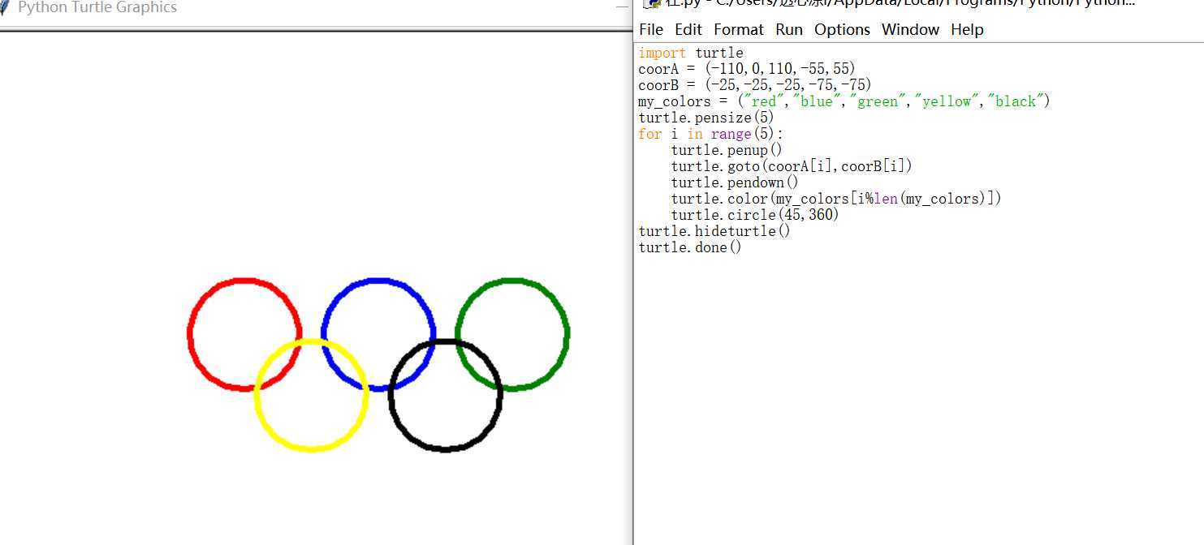Click the my_colors assignment line
This screenshot has width=1204, height=545.
tap(844, 101)
